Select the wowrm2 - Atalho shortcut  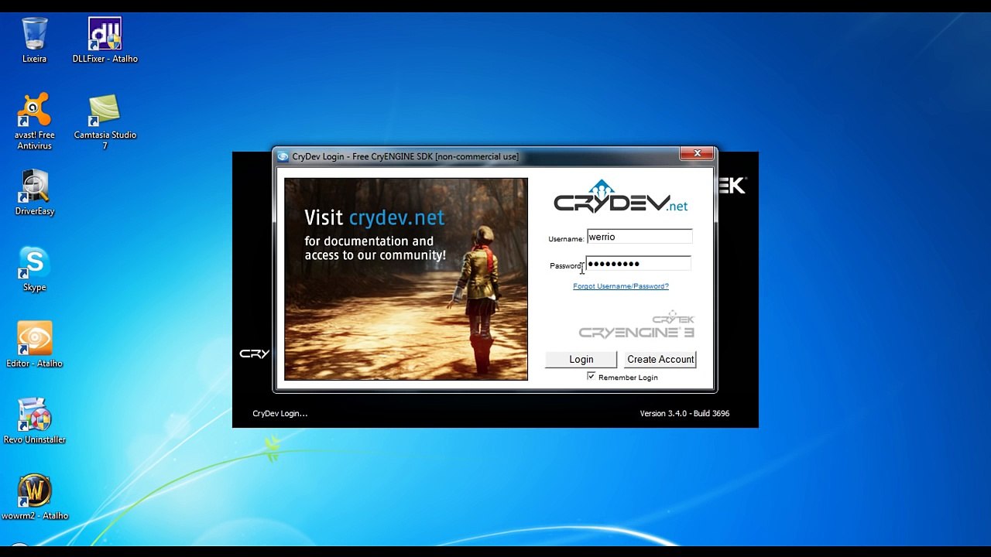[34, 497]
